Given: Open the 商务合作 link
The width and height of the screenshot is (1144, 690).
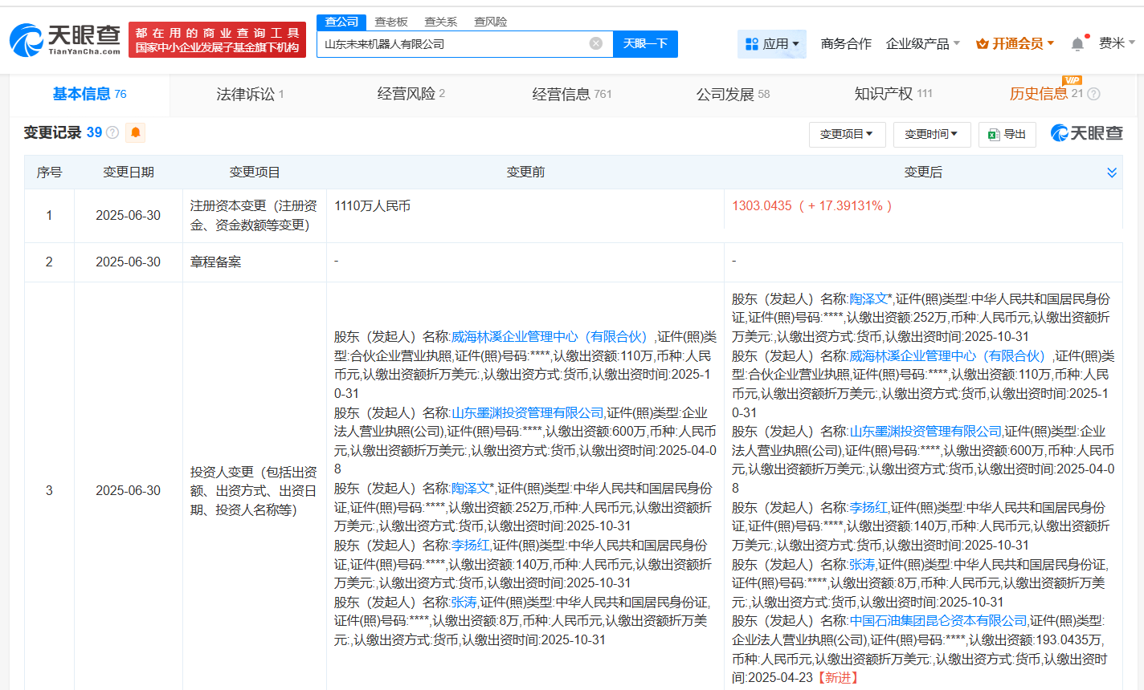Looking at the screenshot, I should (846, 44).
